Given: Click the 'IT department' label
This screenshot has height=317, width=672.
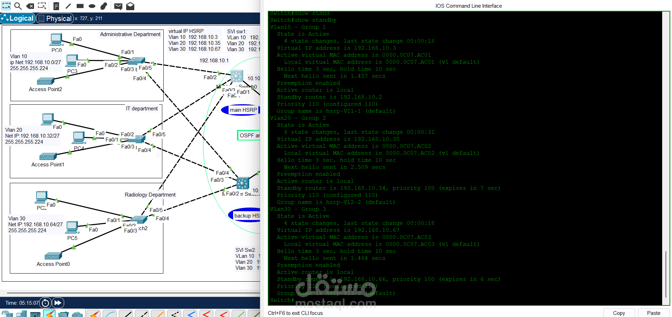Looking at the screenshot, I should point(142,109).
